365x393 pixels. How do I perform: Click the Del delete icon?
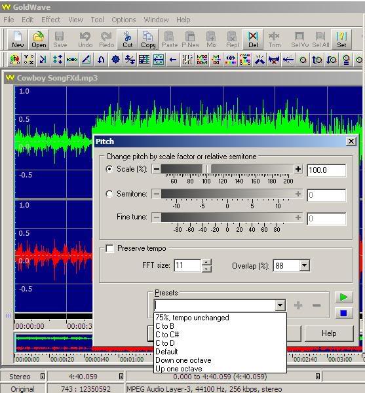pyautogui.click(x=253, y=39)
